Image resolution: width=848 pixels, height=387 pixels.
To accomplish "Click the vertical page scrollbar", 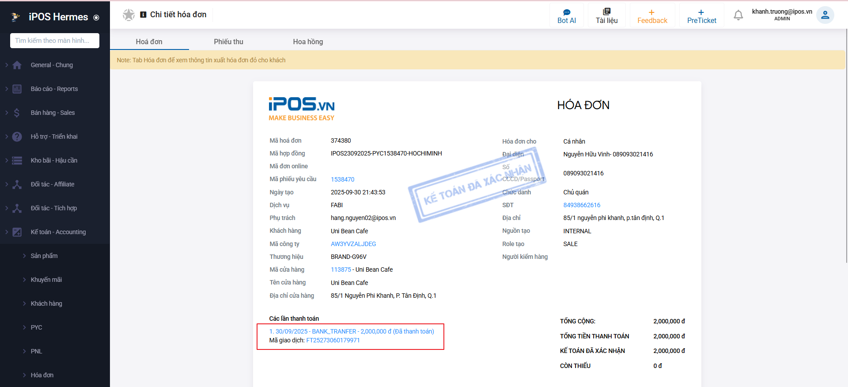I will coord(846,146).
